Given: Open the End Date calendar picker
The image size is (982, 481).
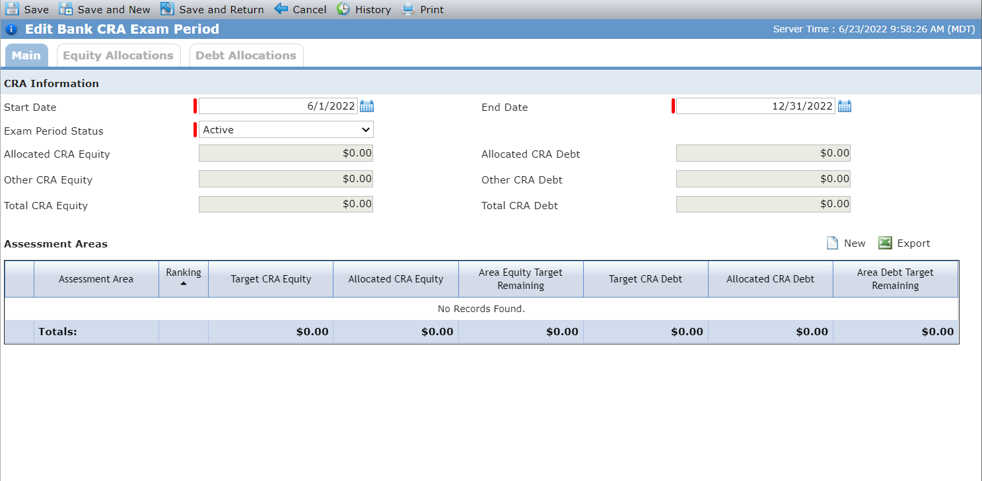Looking at the screenshot, I should tap(845, 106).
